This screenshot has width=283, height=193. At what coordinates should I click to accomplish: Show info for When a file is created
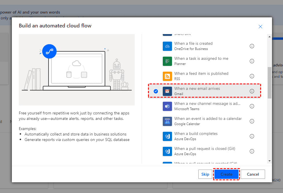point(252,46)
